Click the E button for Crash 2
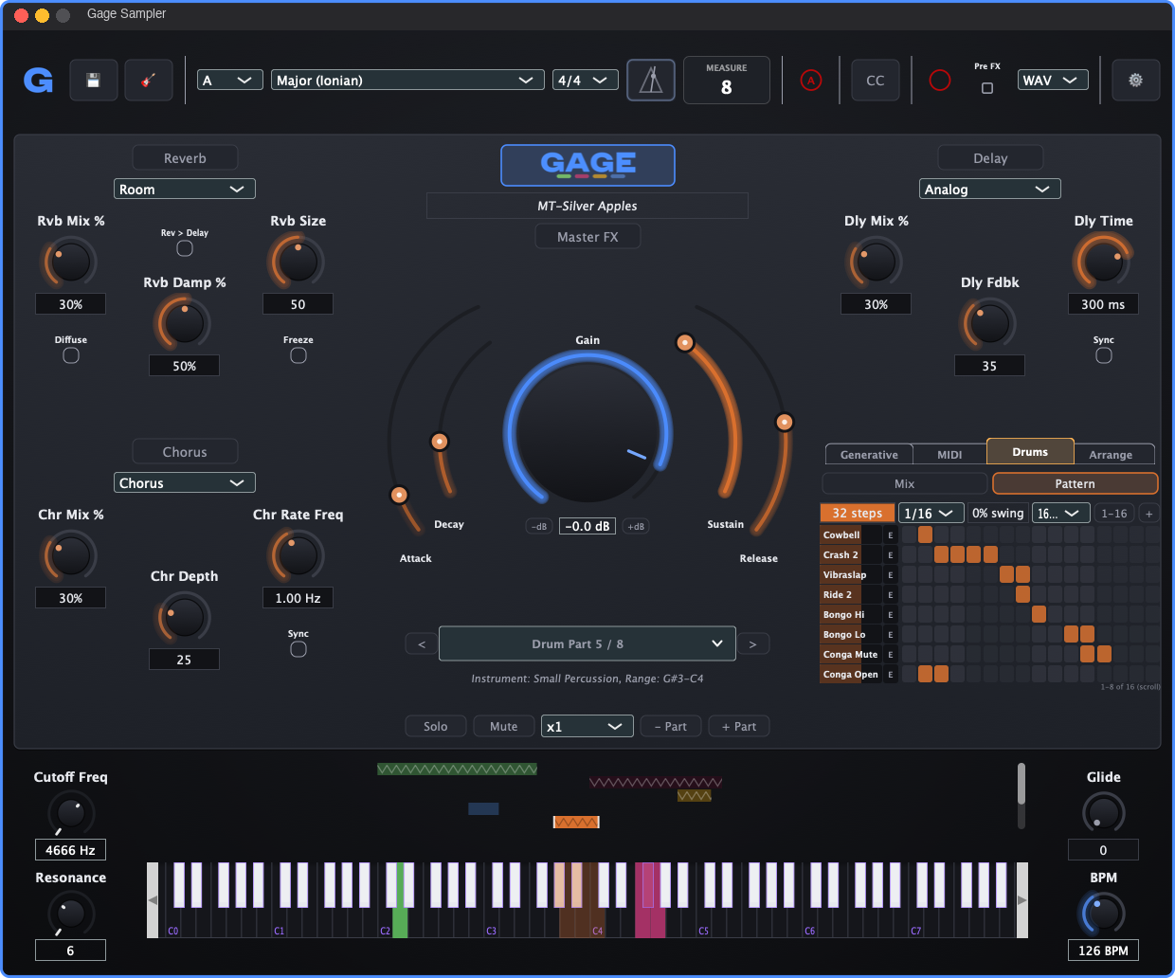 890,554
